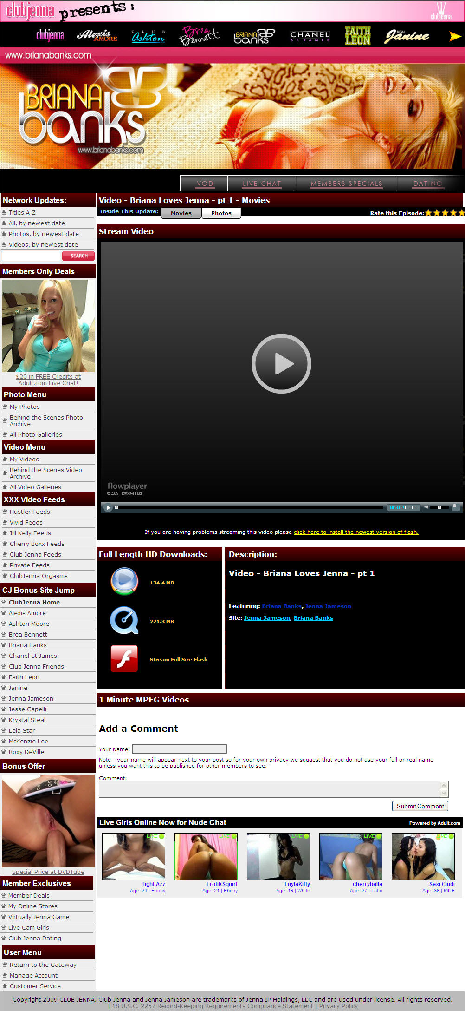Open the Brea Bennett logo link
The image size is (465, 1011).
click(199, 36)
